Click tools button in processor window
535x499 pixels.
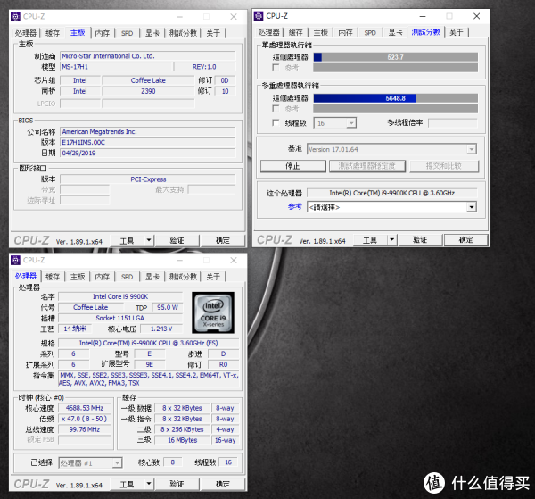[x=128, y=484]
